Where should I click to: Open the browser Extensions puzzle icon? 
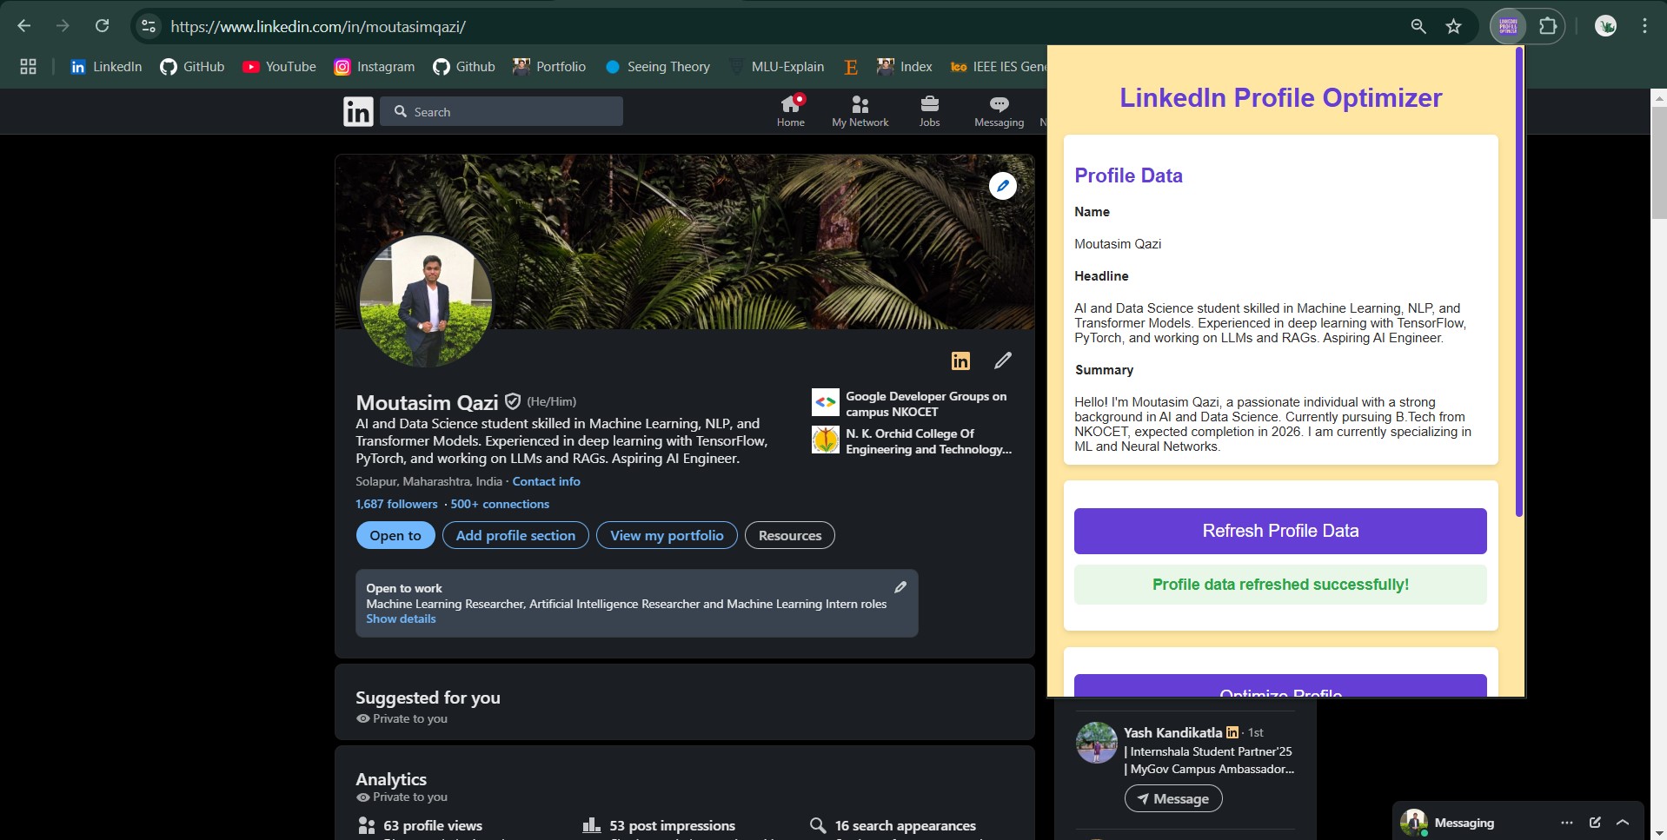click(1548, 26)
